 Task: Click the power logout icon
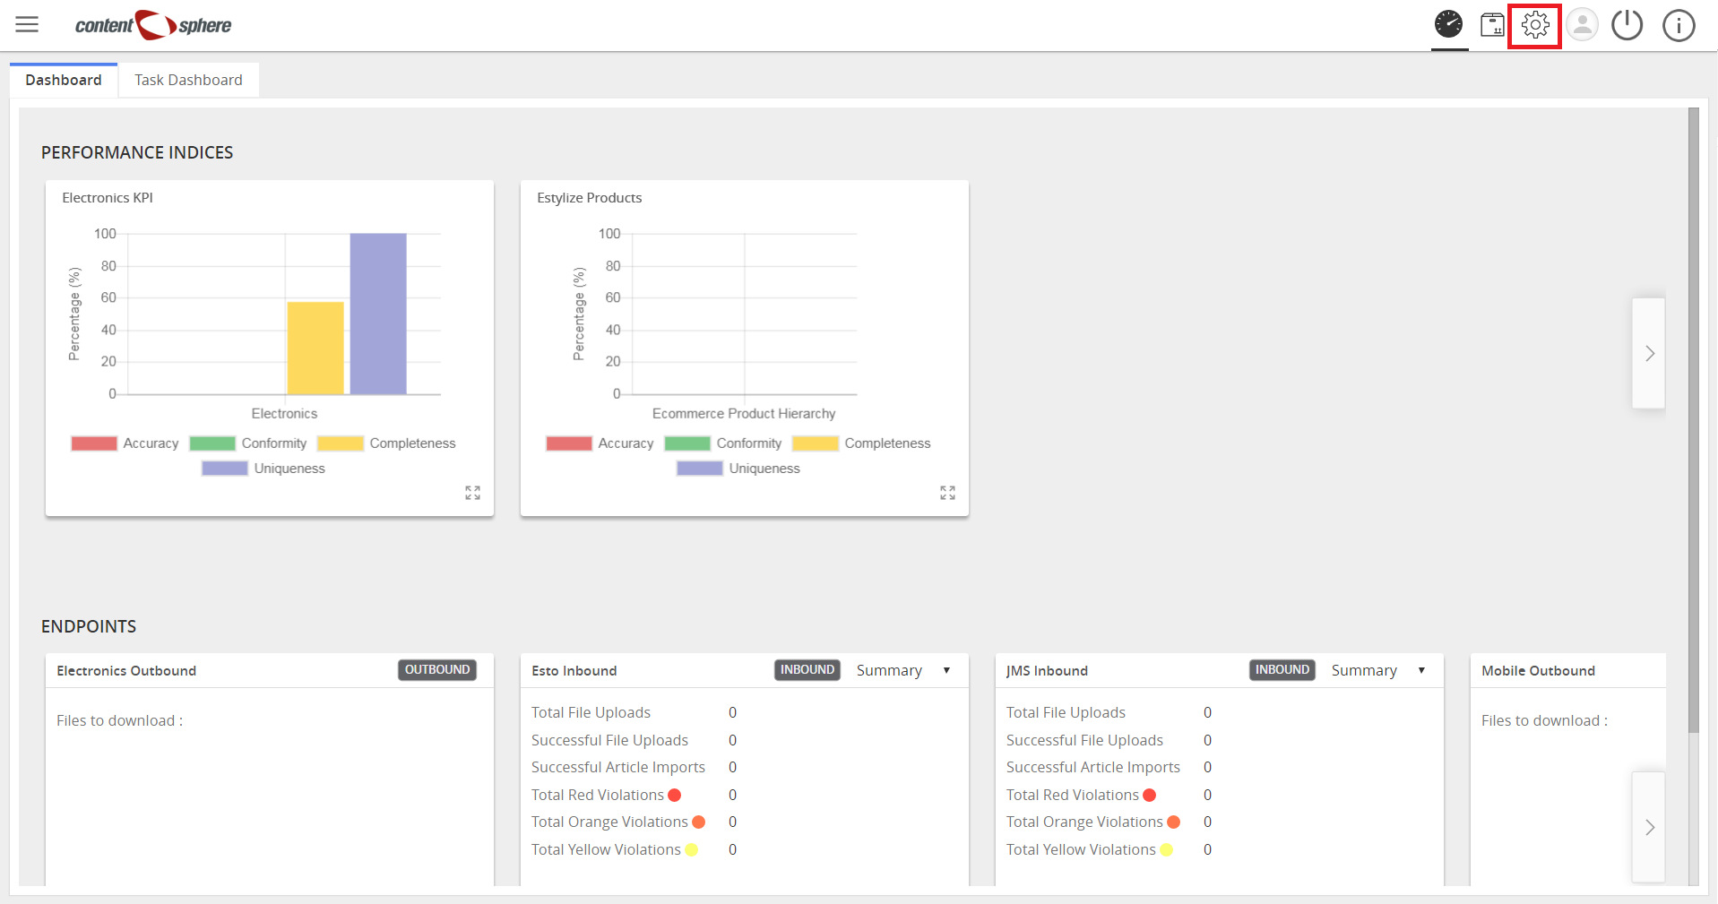(x=1627, y=25)
